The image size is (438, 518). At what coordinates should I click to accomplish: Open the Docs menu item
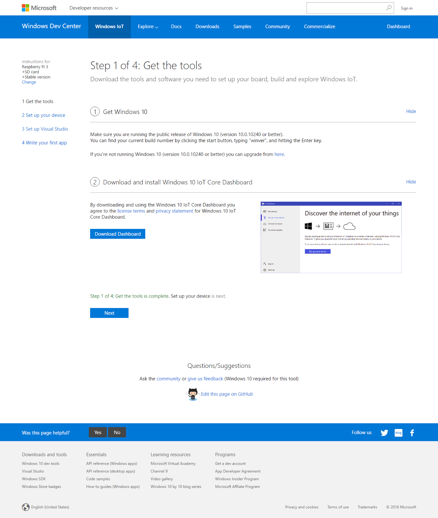pyautogui.click(x=176, y=27)
